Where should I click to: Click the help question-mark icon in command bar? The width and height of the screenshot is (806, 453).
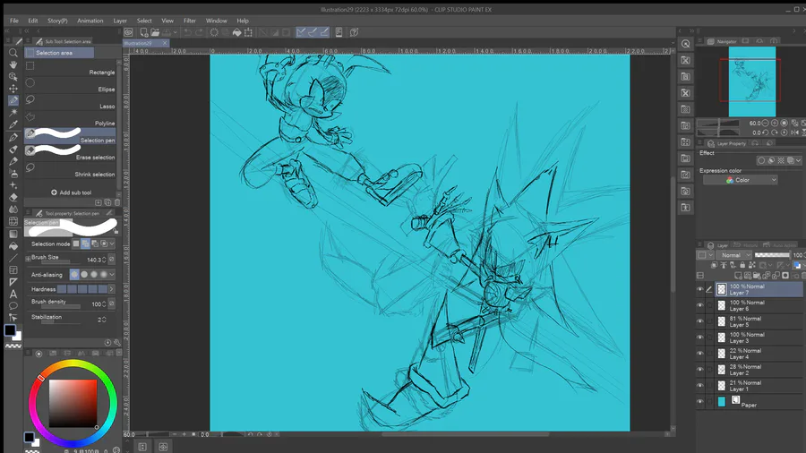point(354,32)
